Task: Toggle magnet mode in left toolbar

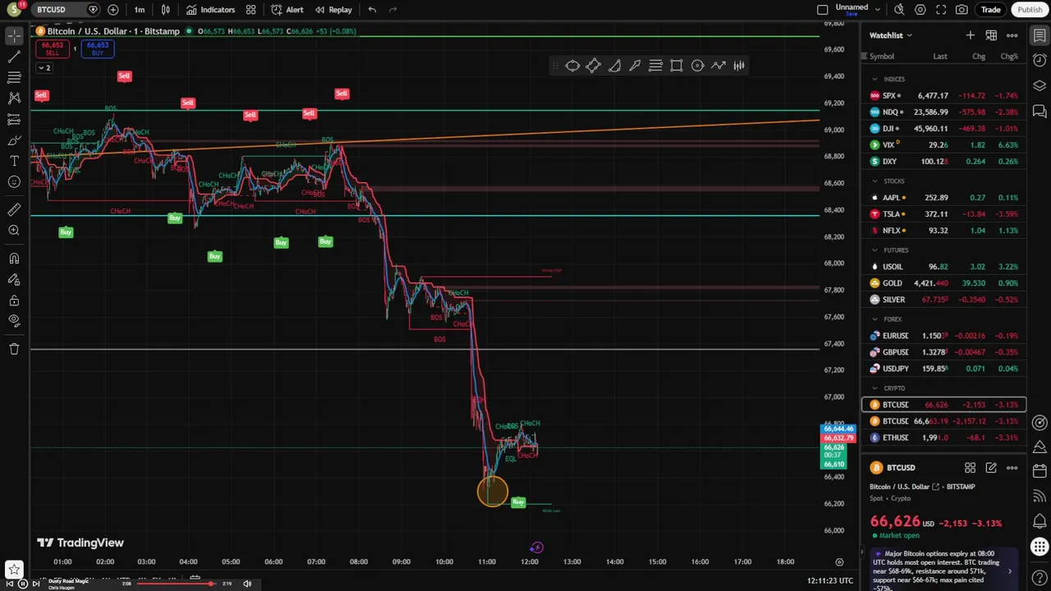Action: point(14,259)
